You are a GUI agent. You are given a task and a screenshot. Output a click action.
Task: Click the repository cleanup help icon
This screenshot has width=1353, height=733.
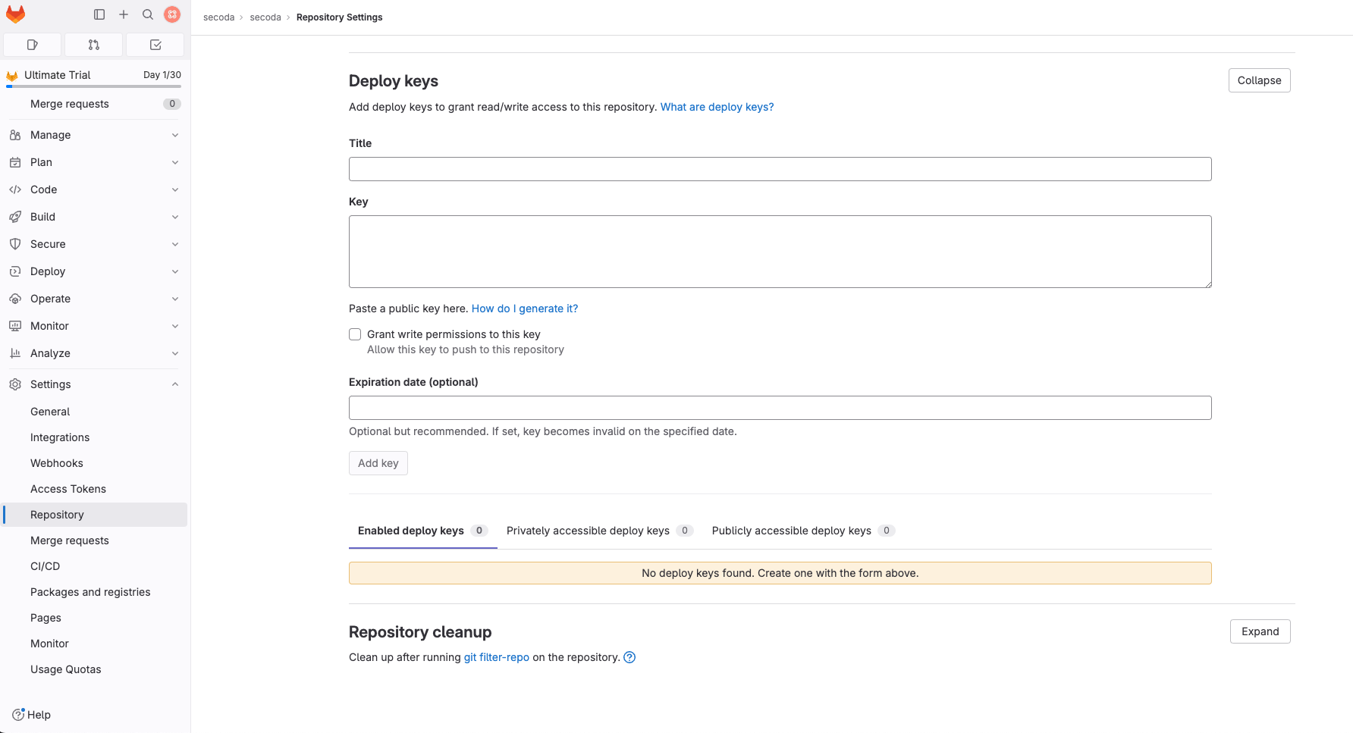[629, 657]
